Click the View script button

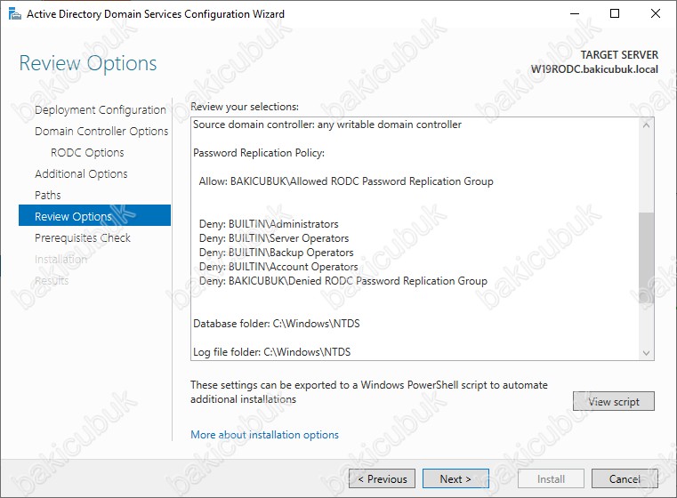[614, 401]
